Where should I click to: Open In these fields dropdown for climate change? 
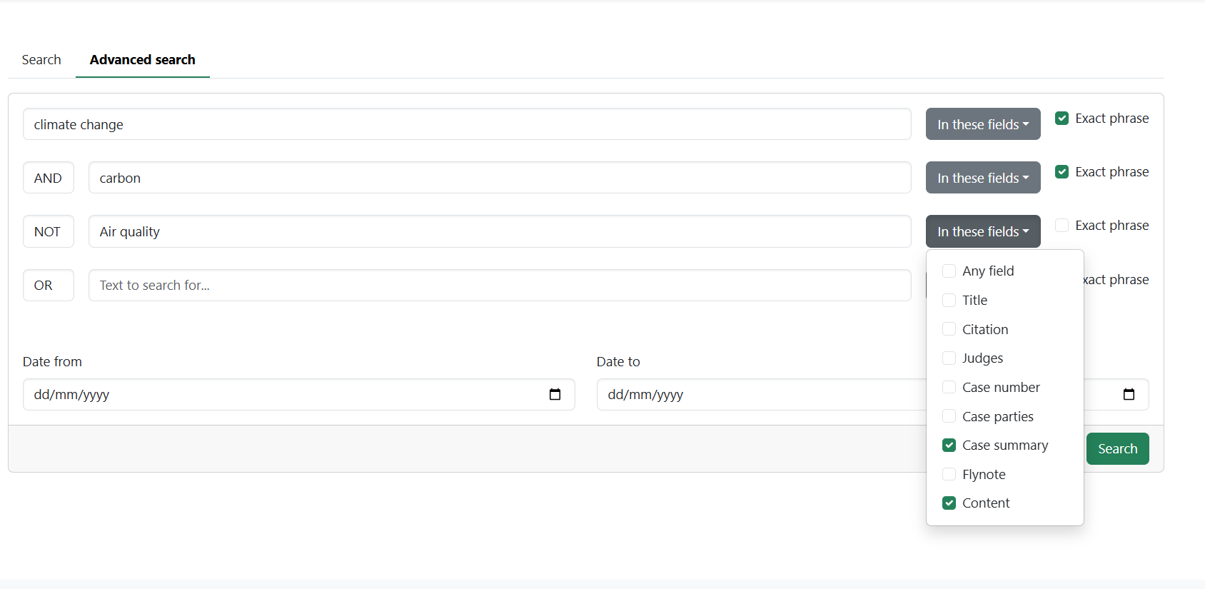click(x=982, y=124)
